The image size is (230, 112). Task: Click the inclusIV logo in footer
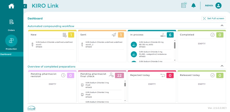[x=31, y=108]
